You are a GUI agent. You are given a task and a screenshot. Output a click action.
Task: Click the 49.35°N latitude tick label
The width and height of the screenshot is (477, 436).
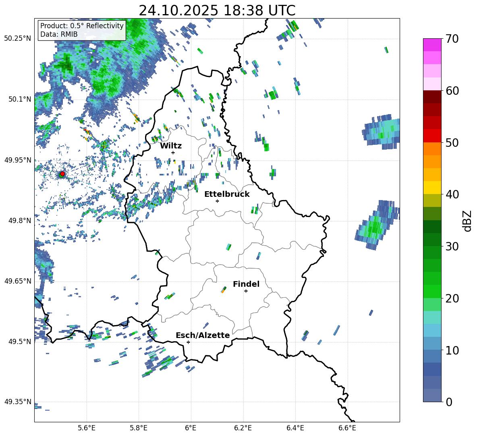coord(18,402)
